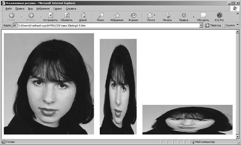Open the Назад history dropdown arrow

click(22, 17)
